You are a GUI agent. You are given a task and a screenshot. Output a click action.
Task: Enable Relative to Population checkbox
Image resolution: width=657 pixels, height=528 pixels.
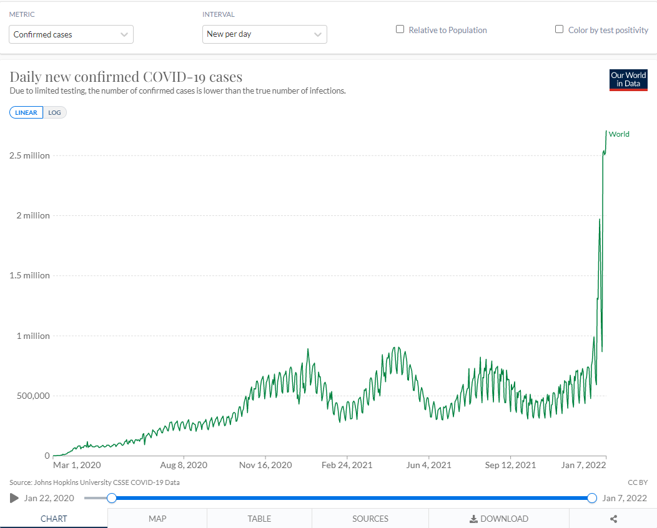tap(400, 29)
